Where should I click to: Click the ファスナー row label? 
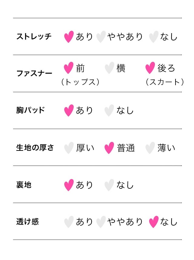coord(34,73)
